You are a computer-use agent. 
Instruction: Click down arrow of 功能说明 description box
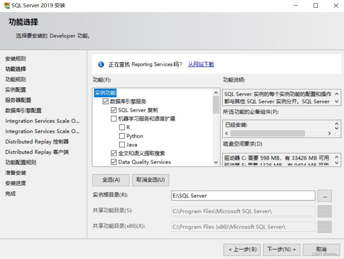(337, 102)
